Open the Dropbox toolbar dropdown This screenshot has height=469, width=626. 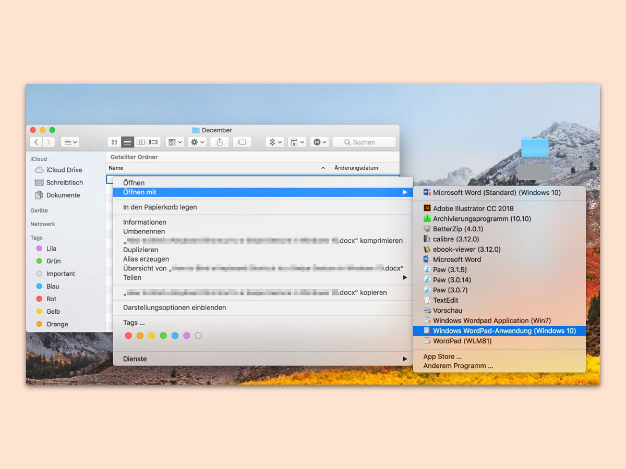coord(275,142)
